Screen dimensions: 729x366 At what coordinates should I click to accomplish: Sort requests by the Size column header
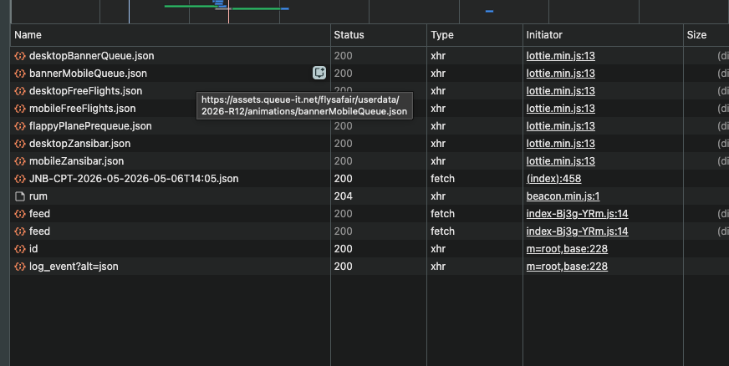click(706, 35)
